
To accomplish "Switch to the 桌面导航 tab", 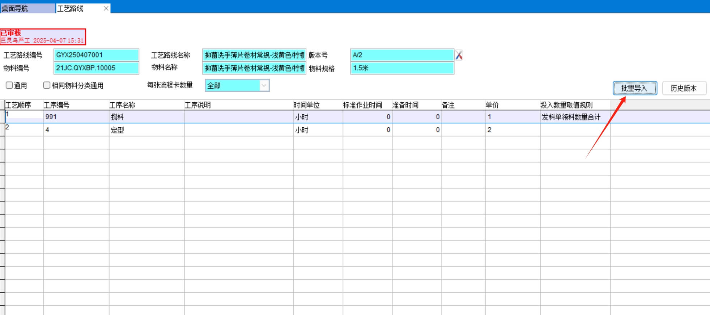I will point(27,8).
